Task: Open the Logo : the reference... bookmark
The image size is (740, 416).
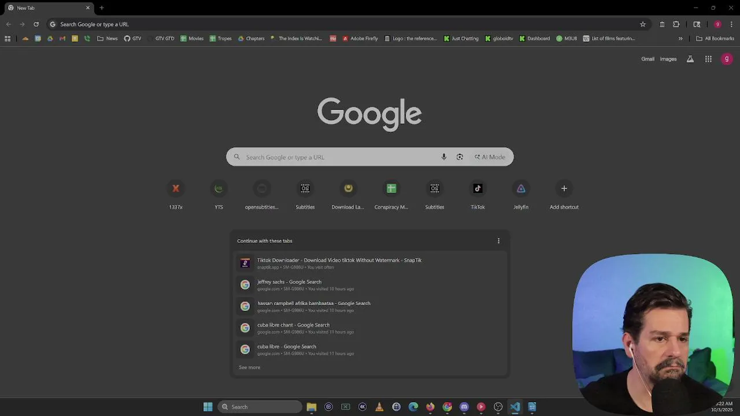Action: tap(410, 39)
